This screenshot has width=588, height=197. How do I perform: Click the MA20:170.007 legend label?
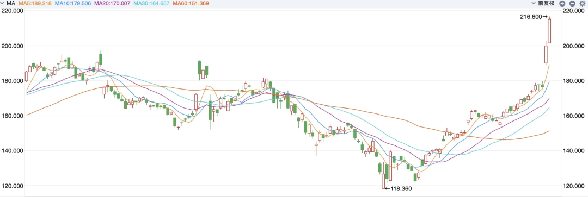[113, 3]
